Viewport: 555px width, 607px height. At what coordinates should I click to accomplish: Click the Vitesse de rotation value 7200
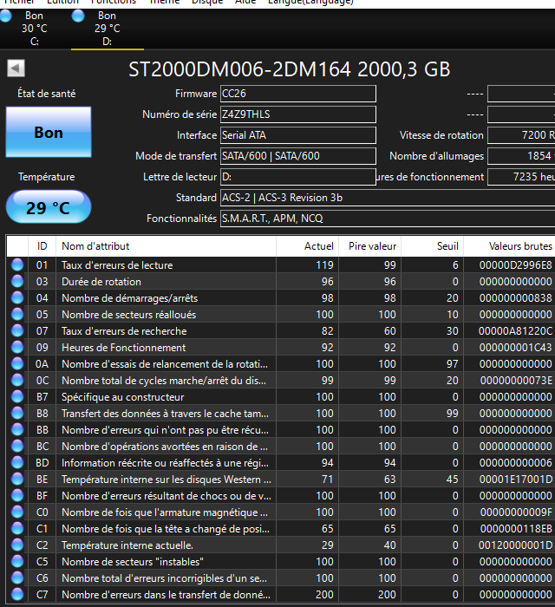click(521, 135)
